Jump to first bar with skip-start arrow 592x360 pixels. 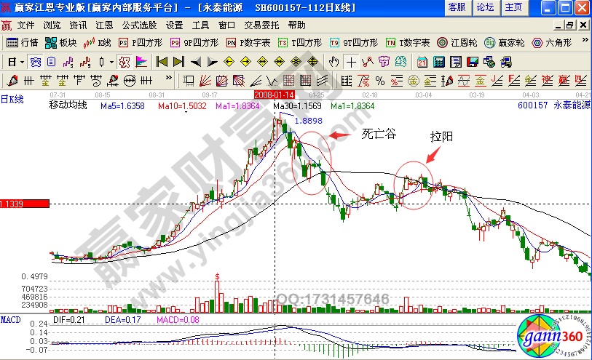(162, 61)
